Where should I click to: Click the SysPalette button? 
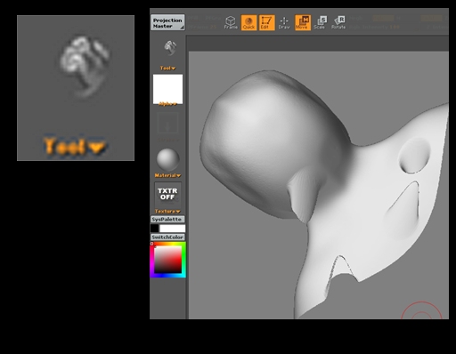click(x=167, y=220)
